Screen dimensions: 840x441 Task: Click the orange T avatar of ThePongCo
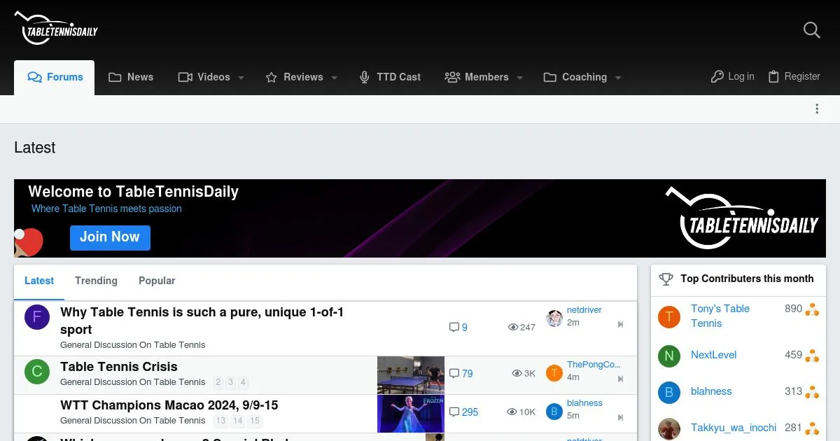554,373
